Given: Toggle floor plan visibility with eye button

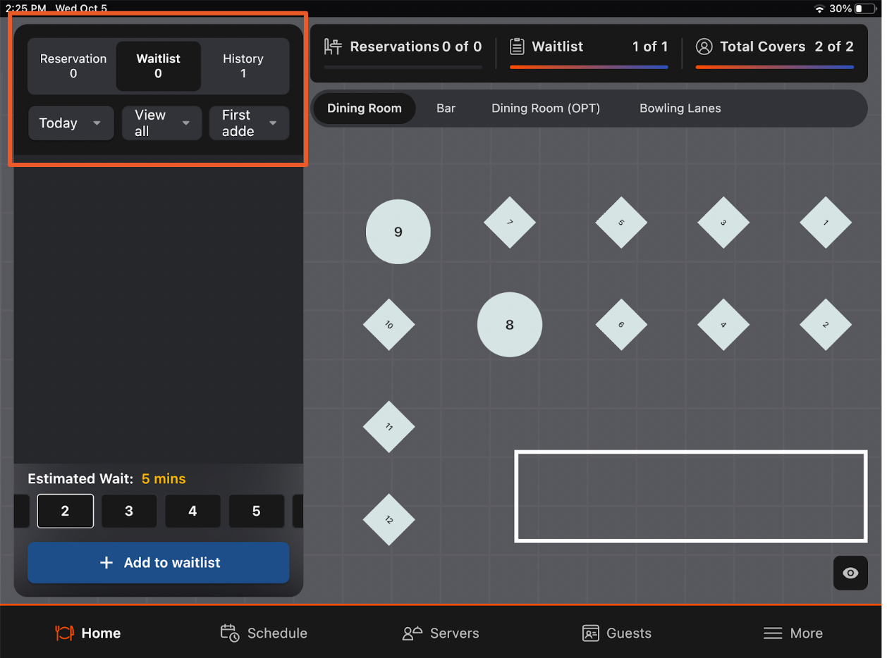Looking at the screenshot, I should click(850, 573).
